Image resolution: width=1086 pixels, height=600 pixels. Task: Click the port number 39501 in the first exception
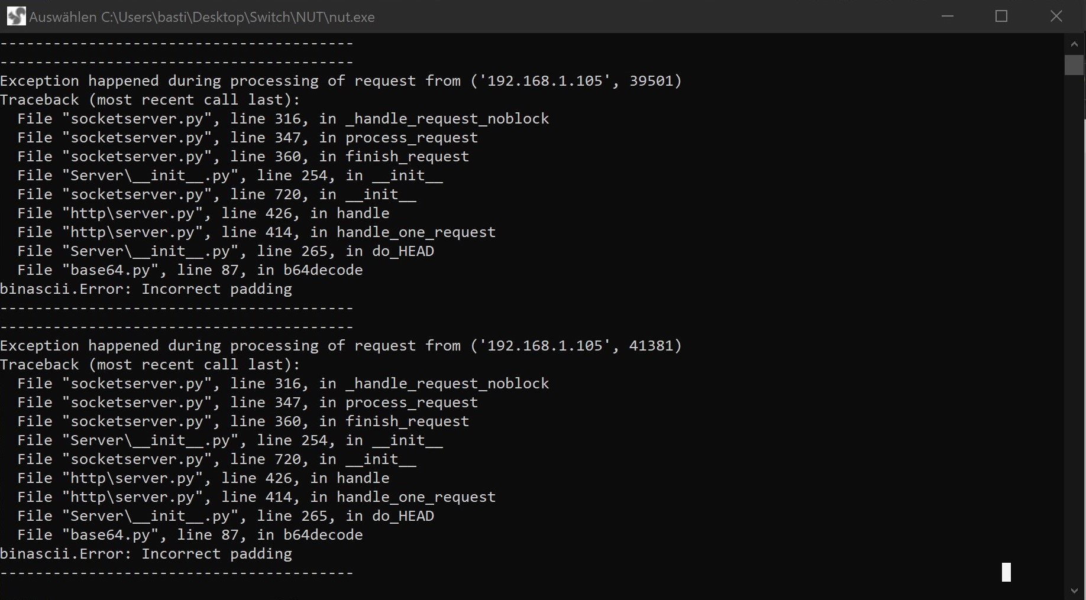[651, 81]
